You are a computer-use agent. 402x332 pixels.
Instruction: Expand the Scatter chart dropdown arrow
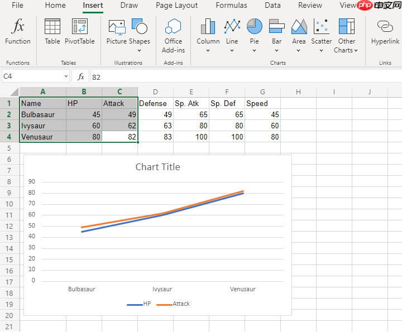tap(321, 50)
